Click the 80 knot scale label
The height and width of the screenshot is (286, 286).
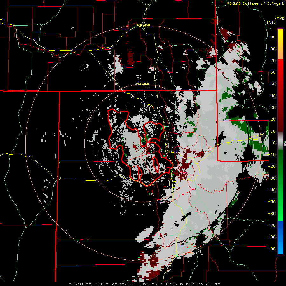click(273, 49)
